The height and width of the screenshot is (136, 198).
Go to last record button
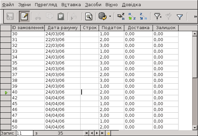pyautogui.click(x=102, y=133)
